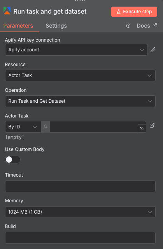This screenshot has width=163, height=249.
Task: Click the Actor Task label
Action: click(17, 116)
